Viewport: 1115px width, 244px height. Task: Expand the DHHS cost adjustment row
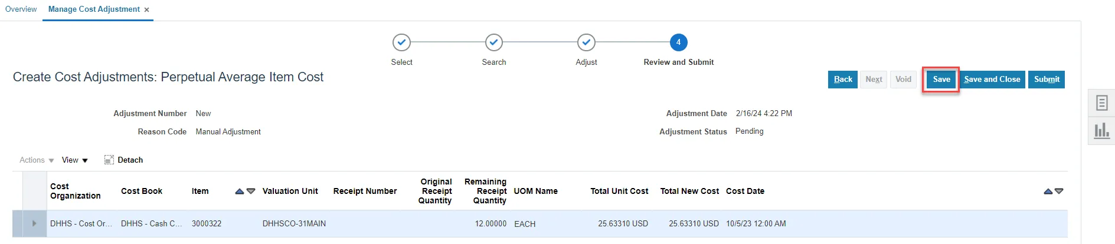[34, 223]
